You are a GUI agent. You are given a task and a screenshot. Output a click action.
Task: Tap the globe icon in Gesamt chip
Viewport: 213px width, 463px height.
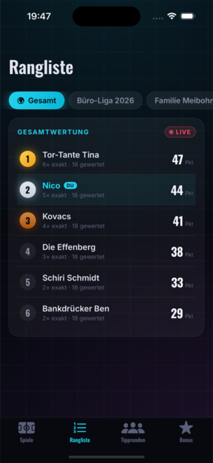[21, 100]
